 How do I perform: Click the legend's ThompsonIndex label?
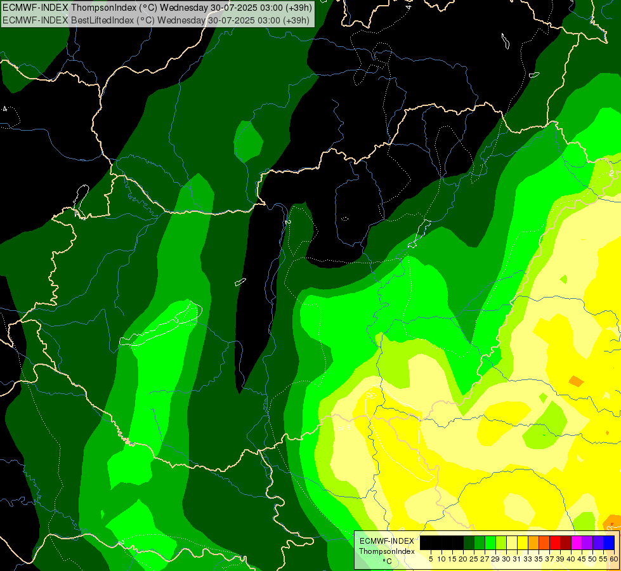tap(386, 551)
